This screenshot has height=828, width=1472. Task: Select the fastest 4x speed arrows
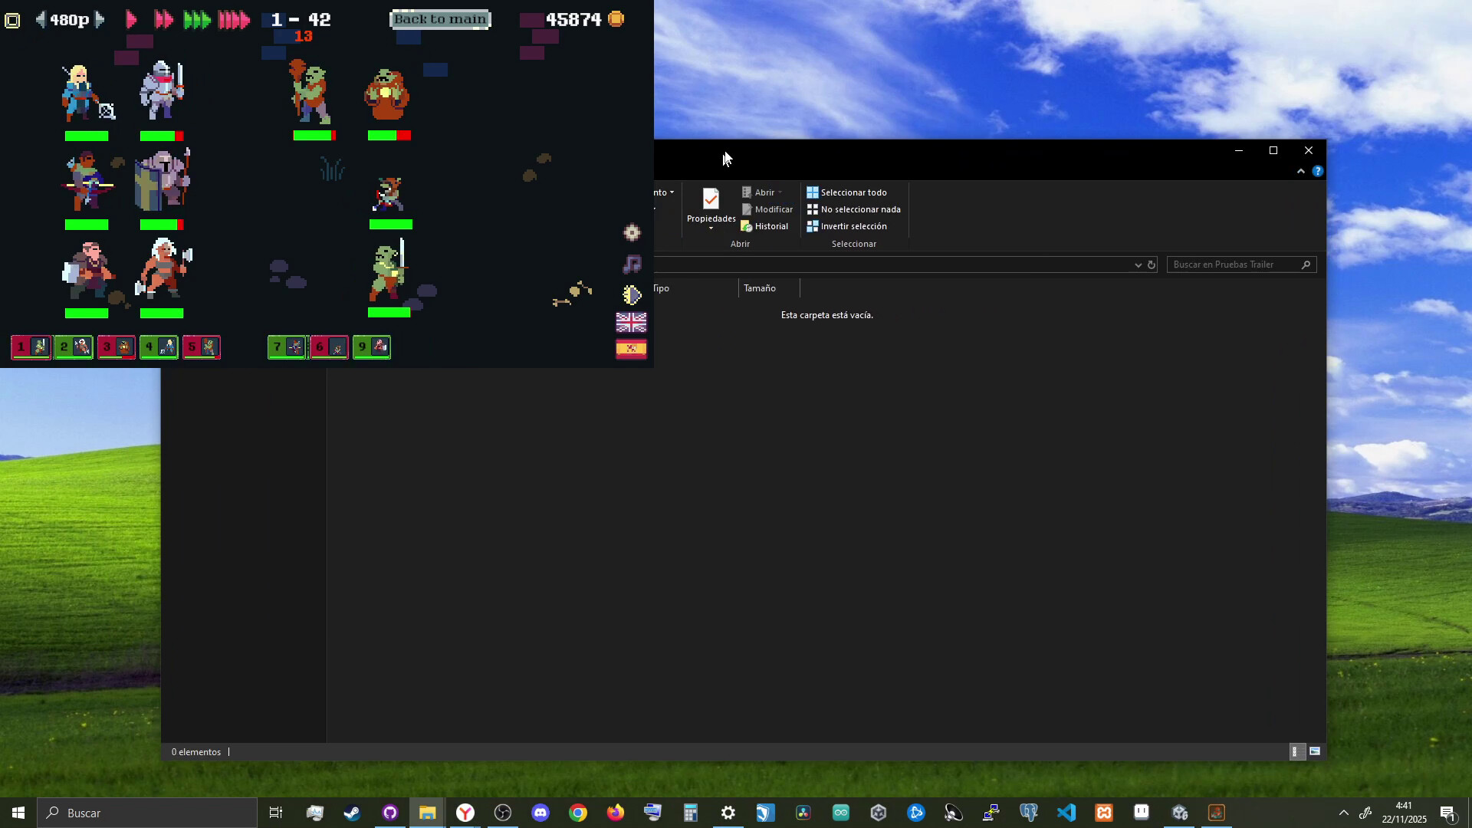coord(235,19)
